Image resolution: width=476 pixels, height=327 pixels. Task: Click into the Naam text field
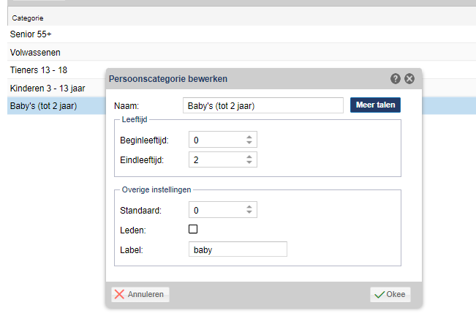(x=263, y=105)
